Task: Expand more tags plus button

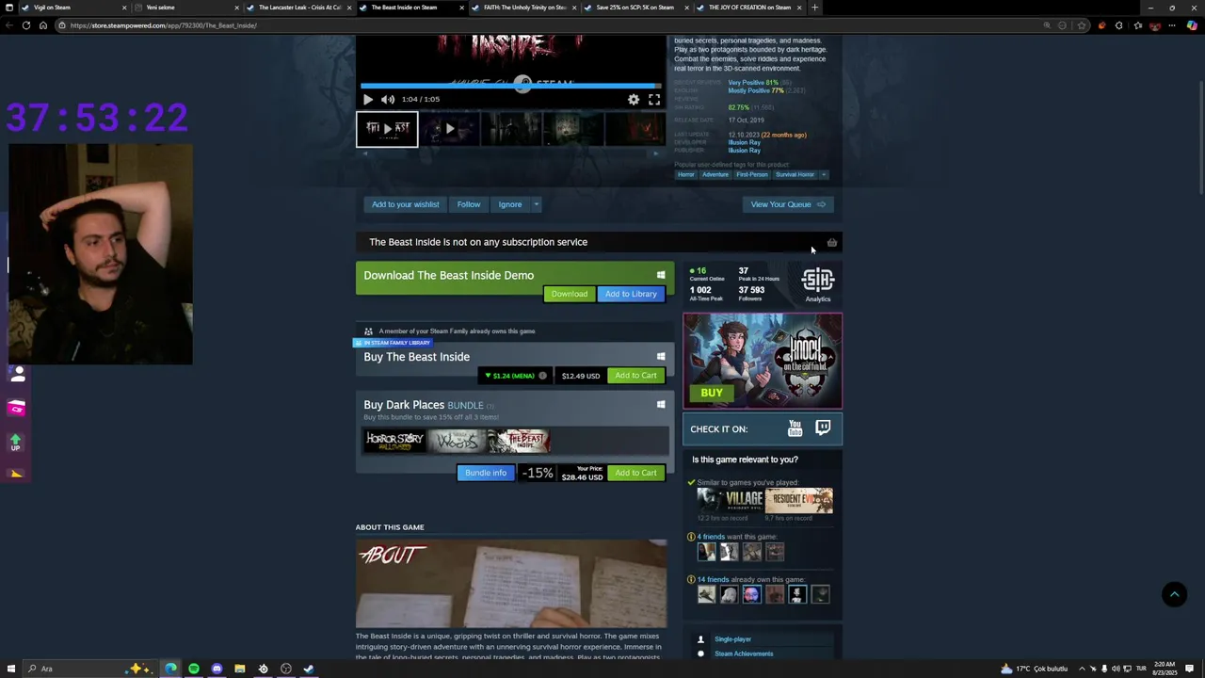Action: click(824, 174)
